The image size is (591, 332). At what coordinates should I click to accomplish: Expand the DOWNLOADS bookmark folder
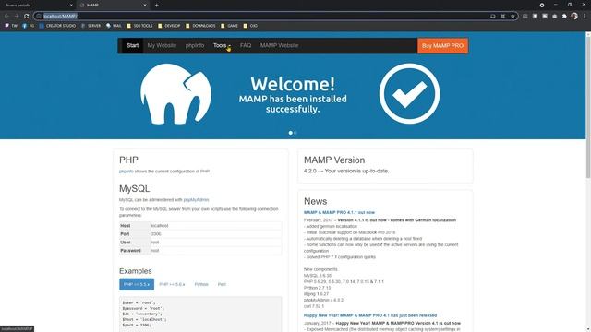200,26
